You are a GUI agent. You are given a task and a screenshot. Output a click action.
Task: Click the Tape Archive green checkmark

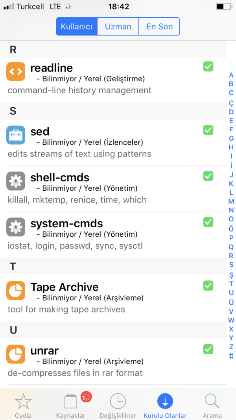[x=208, y=286]
